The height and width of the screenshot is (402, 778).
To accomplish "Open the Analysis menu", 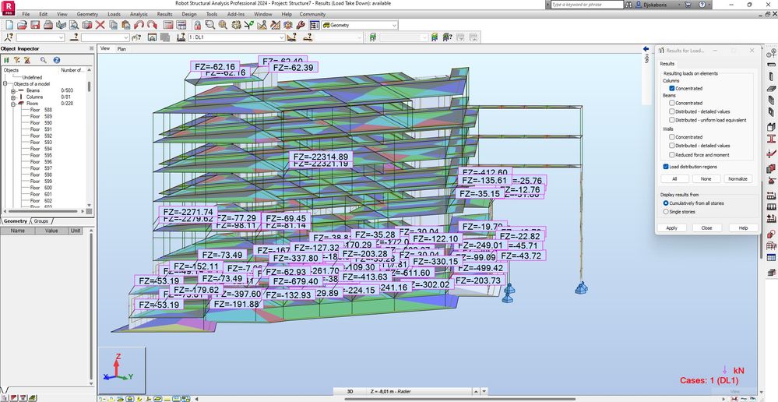I will click(139, 14).
